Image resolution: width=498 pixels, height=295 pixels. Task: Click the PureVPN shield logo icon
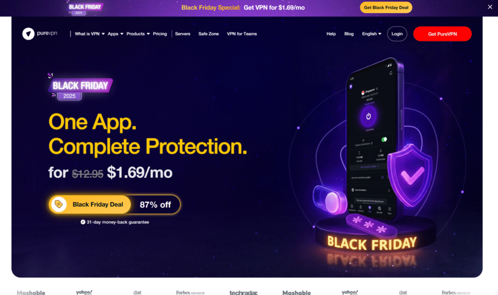[28, 34]
